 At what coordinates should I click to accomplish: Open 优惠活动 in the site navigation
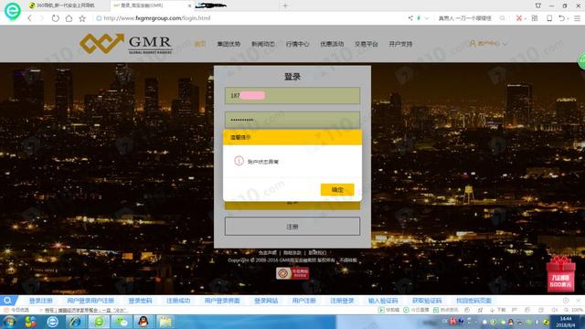pyautogui.click(x=332, y=44)
